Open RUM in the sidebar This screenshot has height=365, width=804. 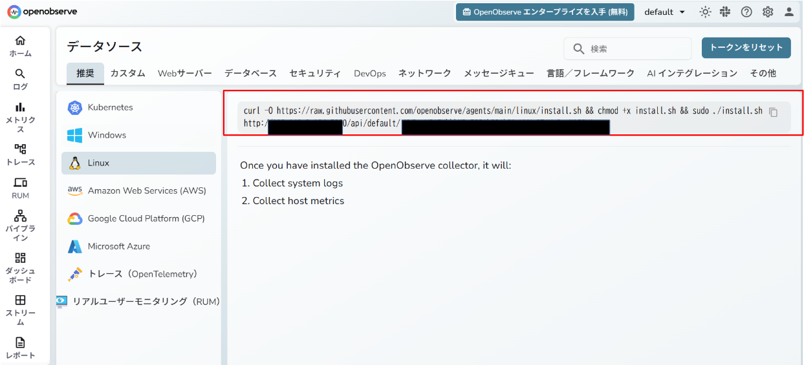(x=21, y=189)
